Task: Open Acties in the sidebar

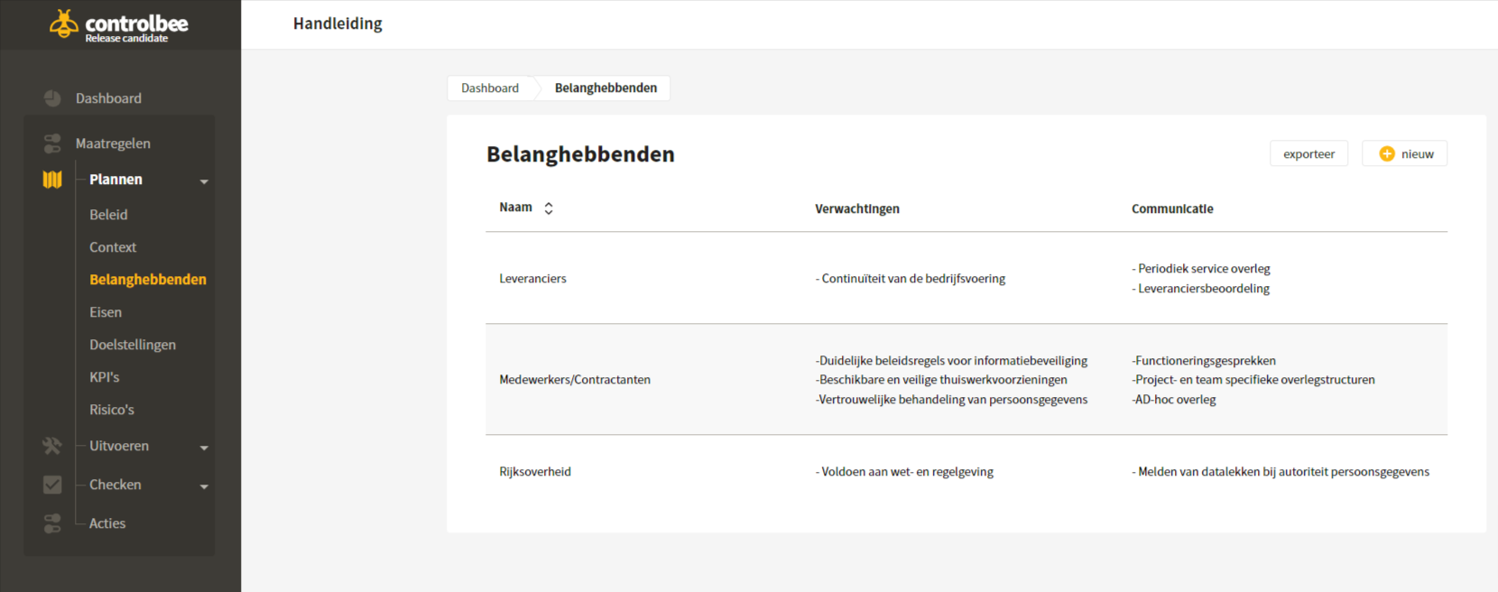Action: coord(107,523)
